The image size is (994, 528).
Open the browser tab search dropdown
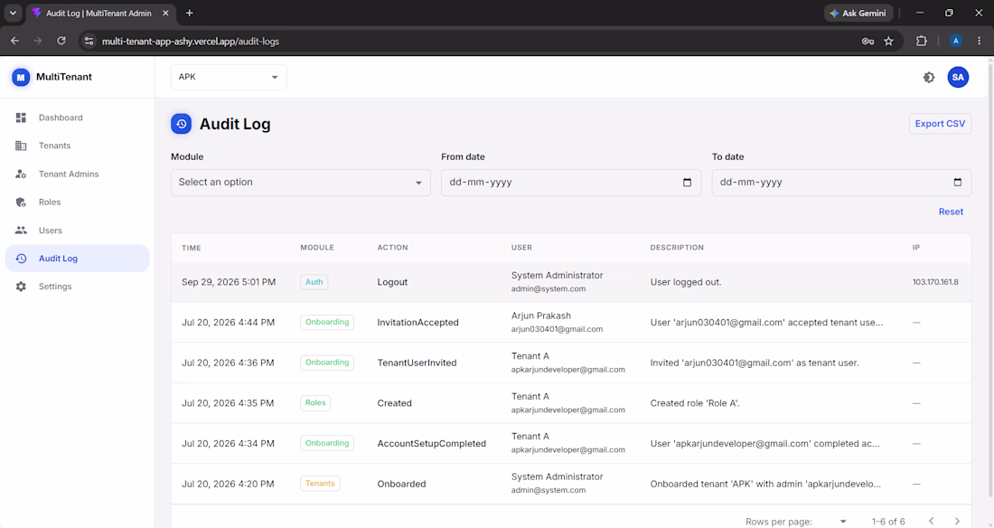[13, 13]
